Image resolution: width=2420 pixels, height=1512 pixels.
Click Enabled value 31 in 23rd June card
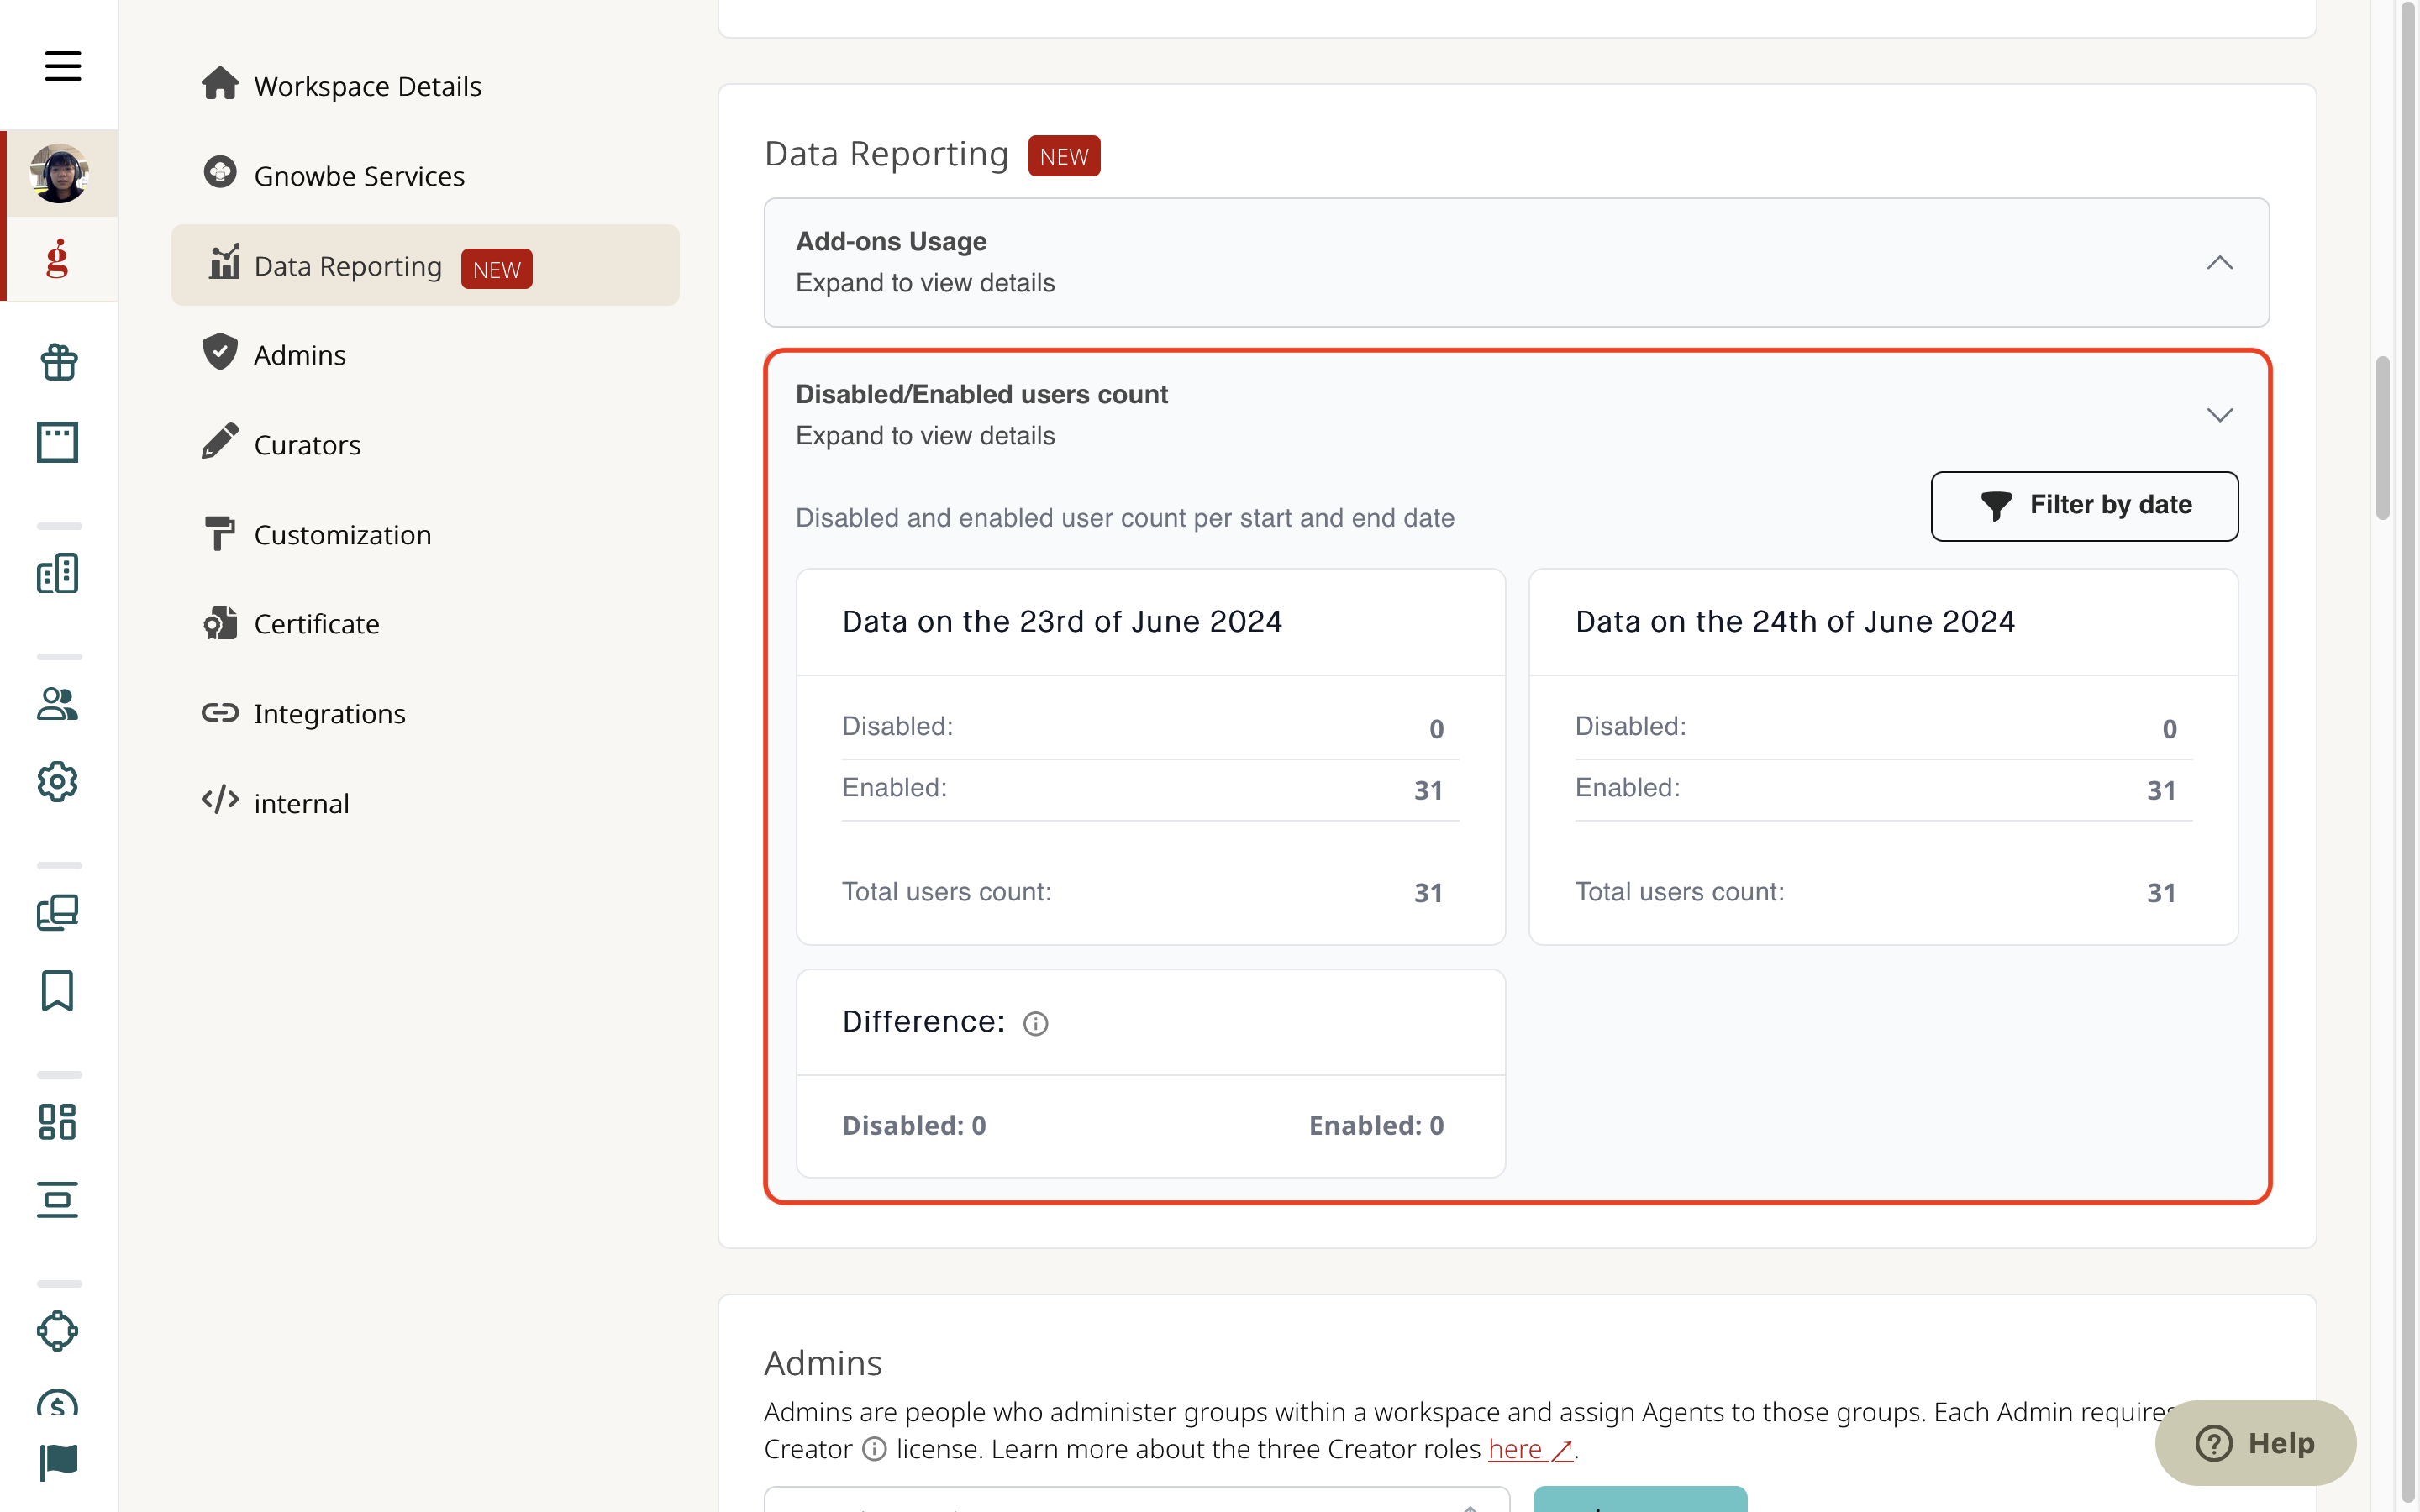(1428, 790)
